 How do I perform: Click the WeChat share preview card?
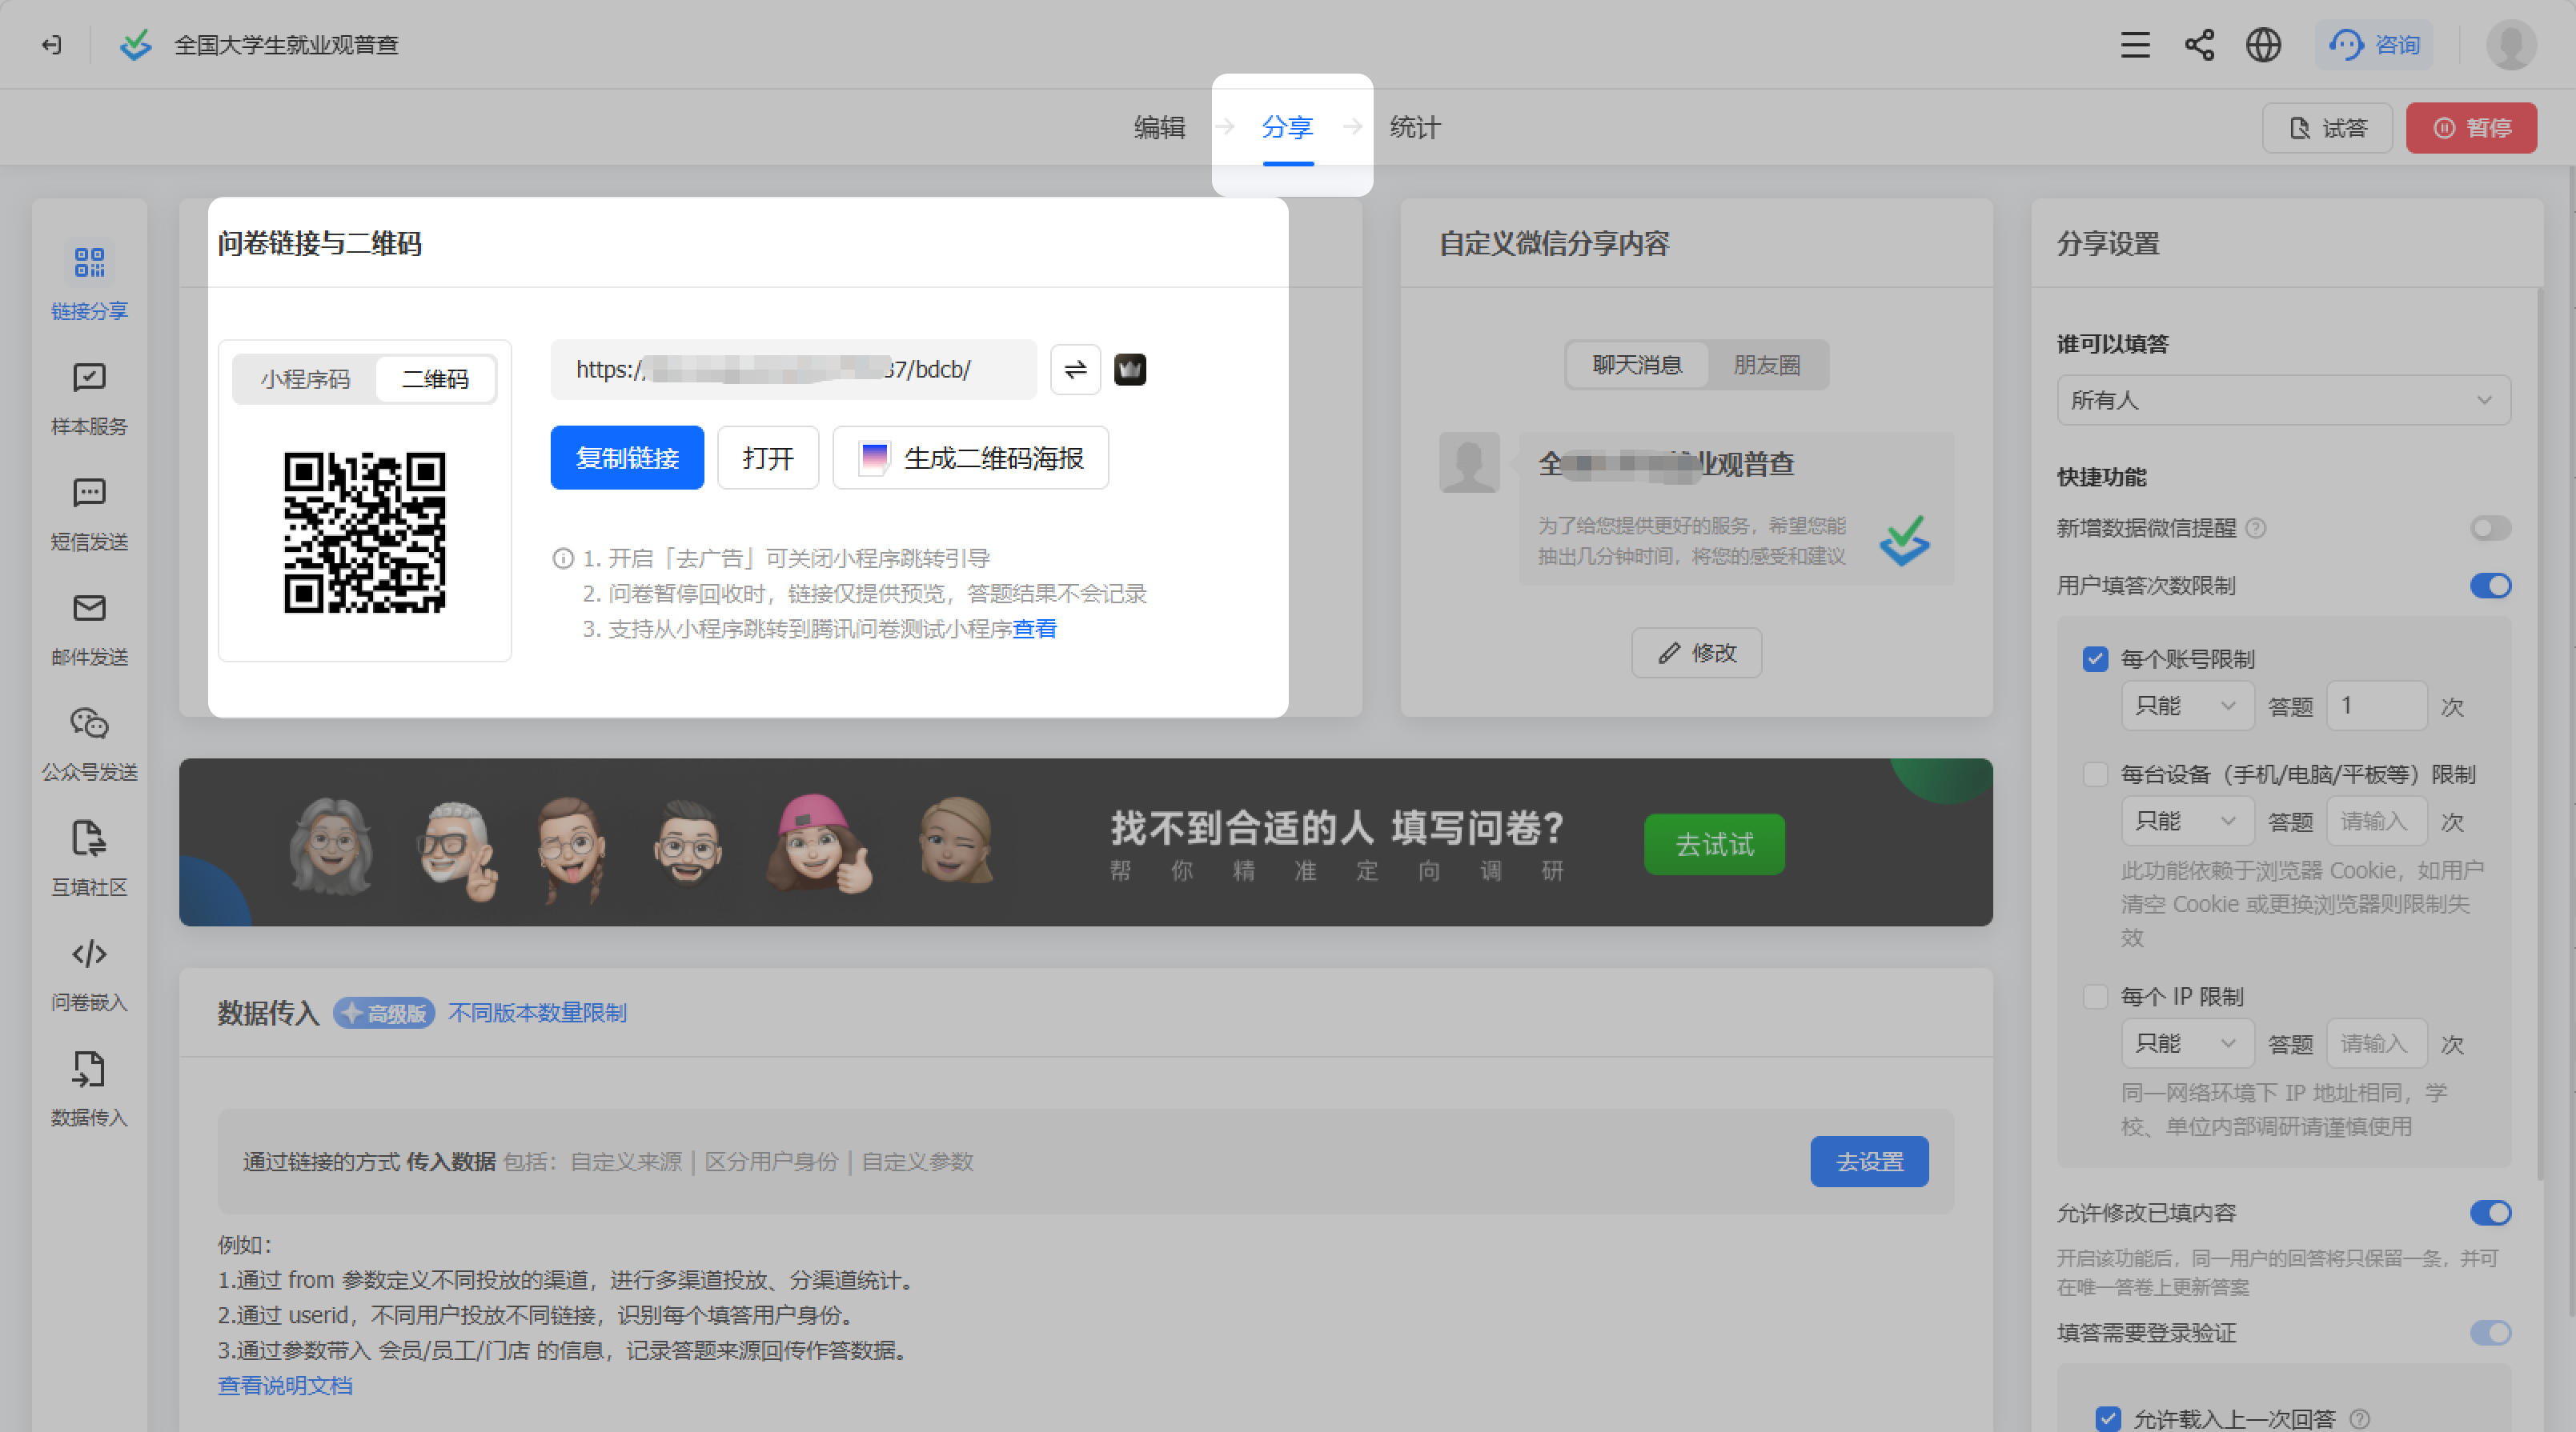pos(1735,508)
